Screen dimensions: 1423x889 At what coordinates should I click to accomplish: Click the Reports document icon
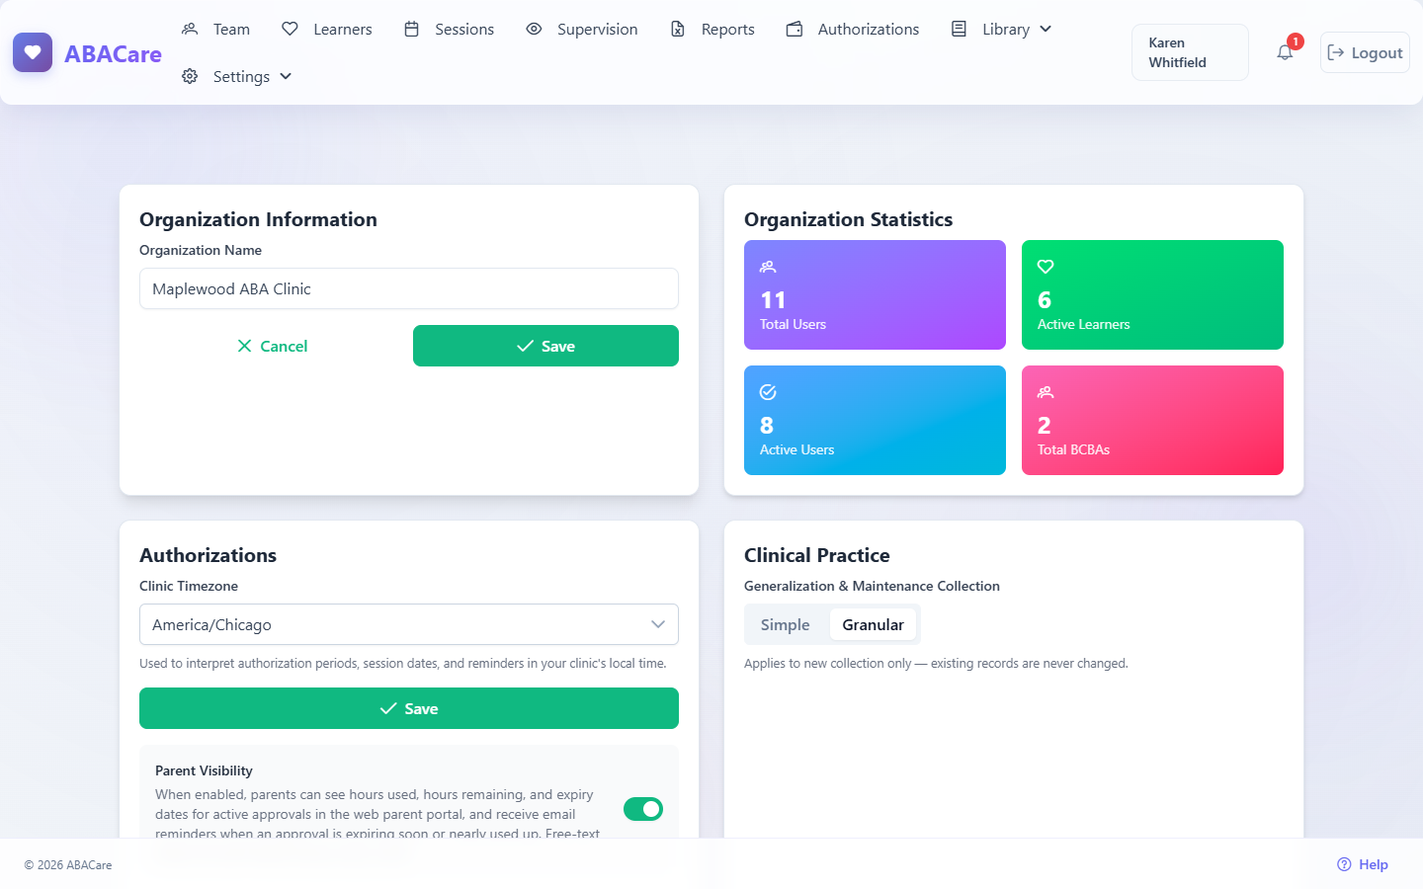click(678, 29)
